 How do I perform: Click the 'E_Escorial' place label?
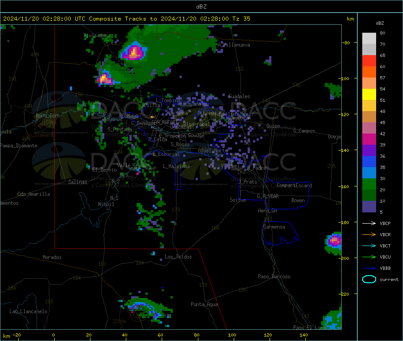(166, 154)
